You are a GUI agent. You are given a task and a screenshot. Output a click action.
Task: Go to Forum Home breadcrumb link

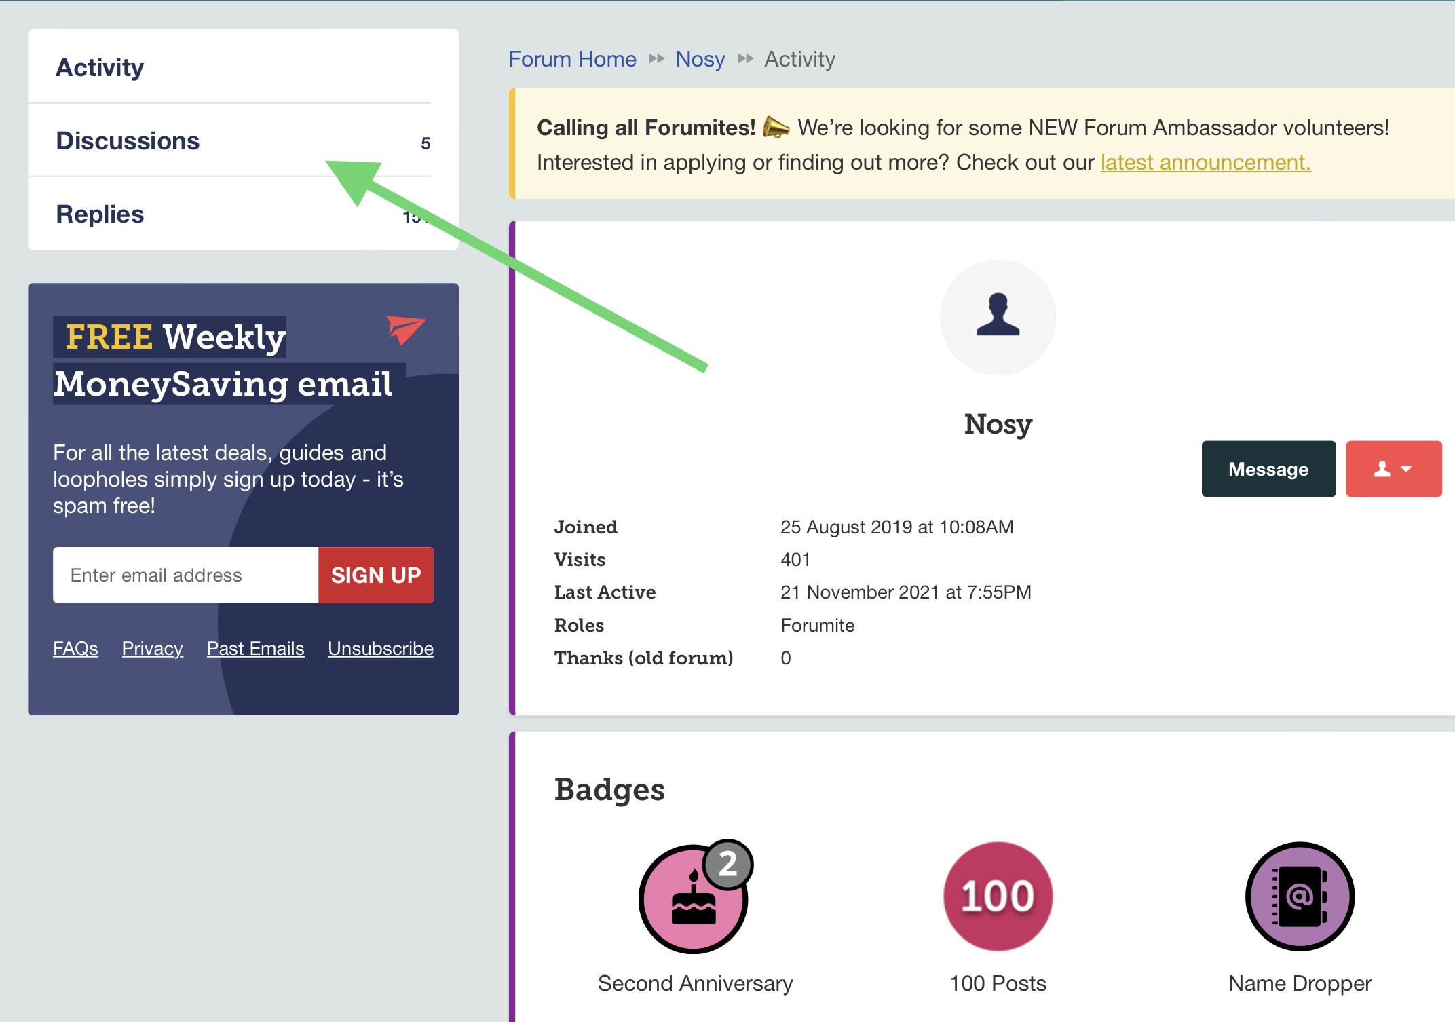point(572,59)
